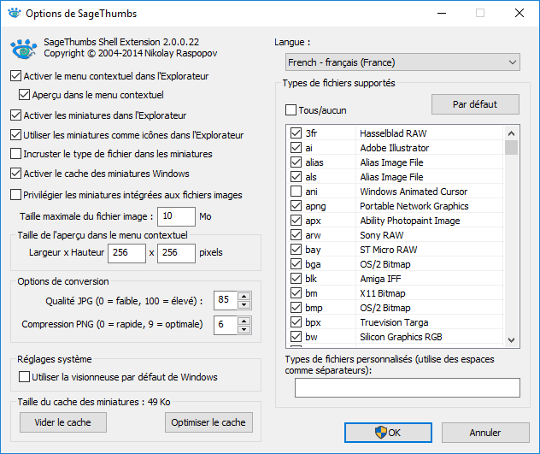Click the Annuler button

click(x=485, y=433)
